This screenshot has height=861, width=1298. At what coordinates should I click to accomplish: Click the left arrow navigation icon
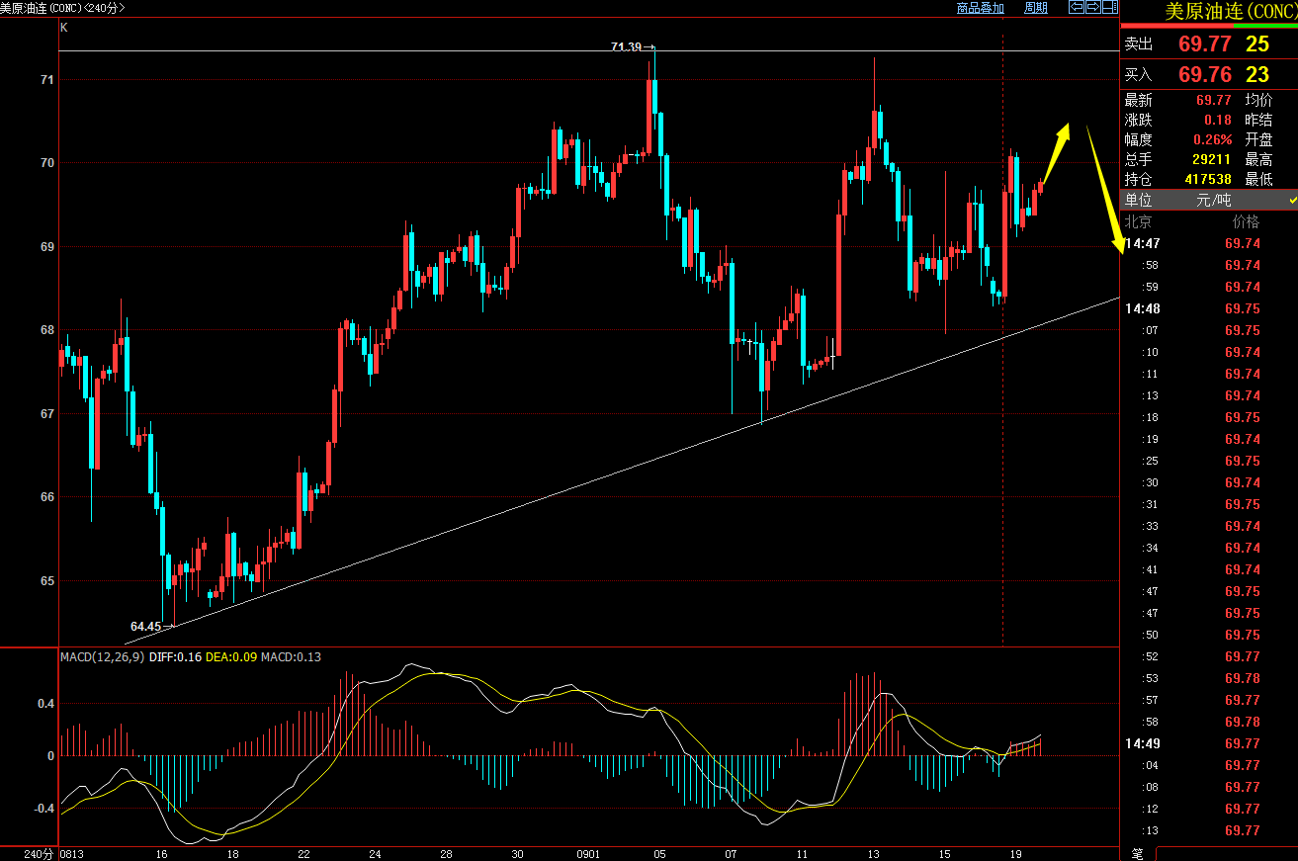(1077, 7)
